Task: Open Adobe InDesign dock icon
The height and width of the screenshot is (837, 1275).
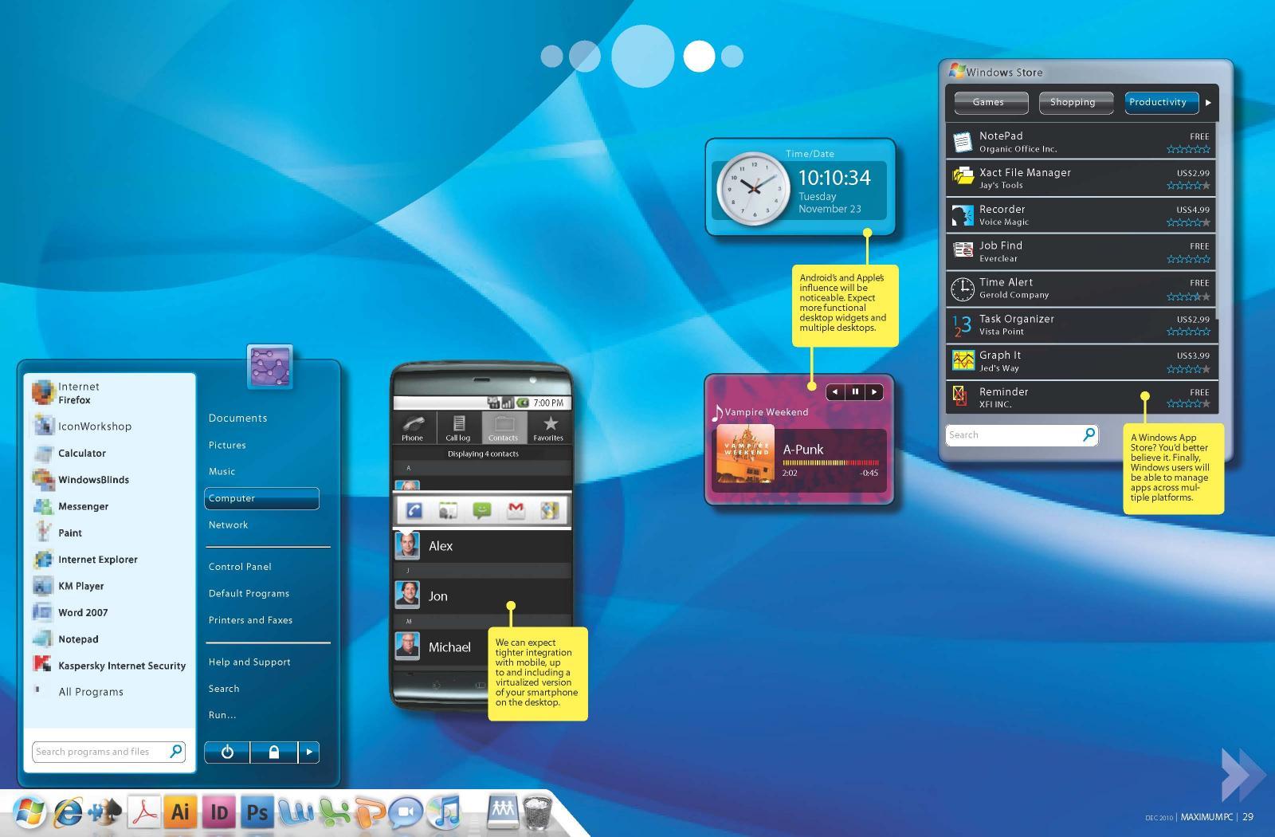Action: [x=219, y=811]
